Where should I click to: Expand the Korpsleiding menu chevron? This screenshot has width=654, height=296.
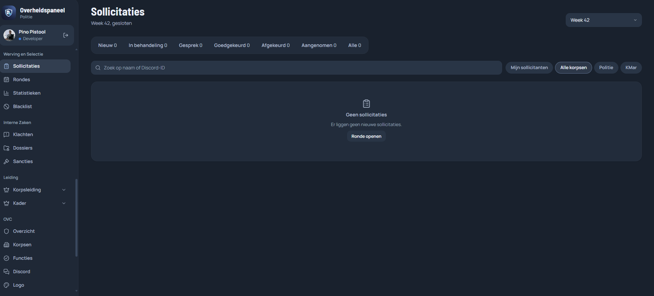[x=64, y=190]
